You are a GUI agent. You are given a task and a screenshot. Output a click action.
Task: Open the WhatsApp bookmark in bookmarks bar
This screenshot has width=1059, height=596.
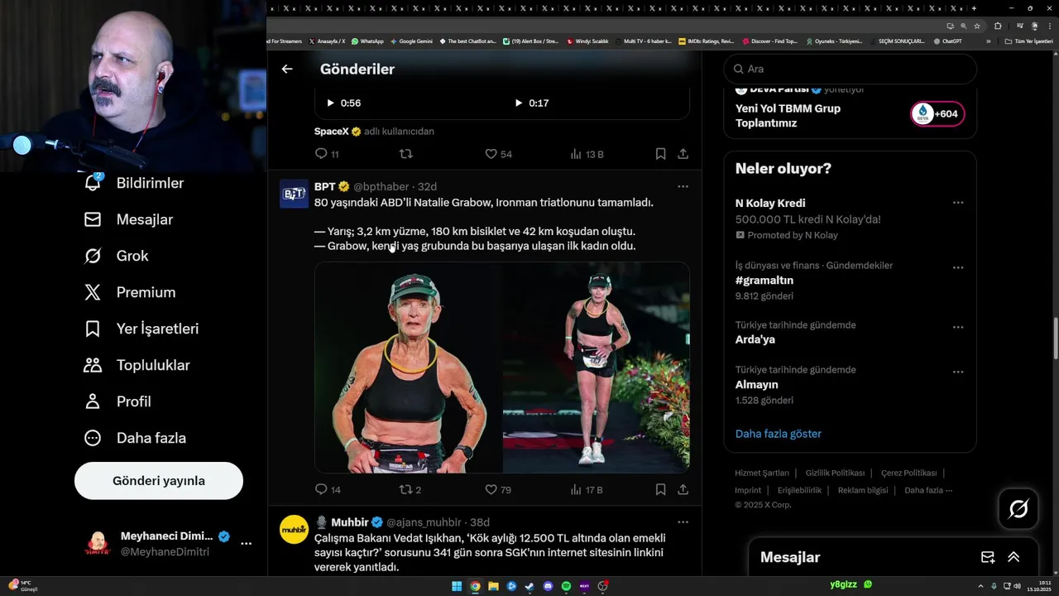coord(367,41)
